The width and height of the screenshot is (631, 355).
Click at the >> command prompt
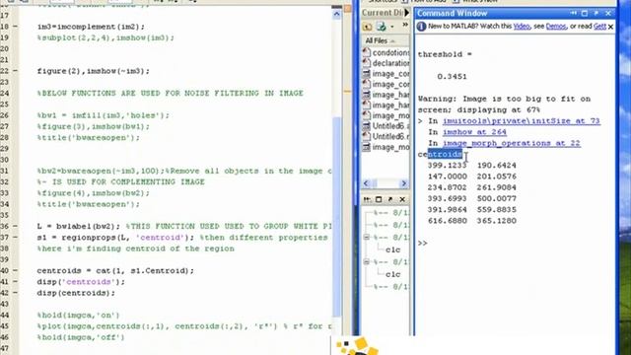pyautogui.click(x=422, y=244)
